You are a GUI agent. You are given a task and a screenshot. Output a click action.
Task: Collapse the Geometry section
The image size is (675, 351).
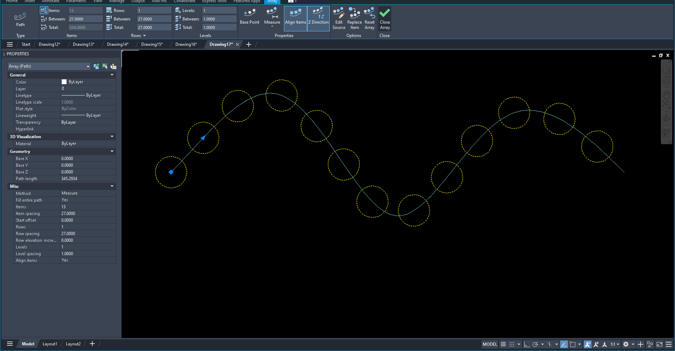[112, 152]
